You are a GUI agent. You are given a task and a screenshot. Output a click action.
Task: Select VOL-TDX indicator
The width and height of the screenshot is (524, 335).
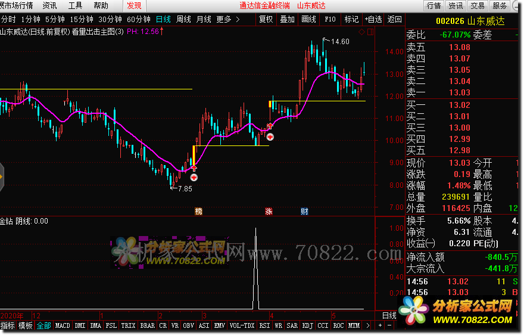(x=242, y=325)
